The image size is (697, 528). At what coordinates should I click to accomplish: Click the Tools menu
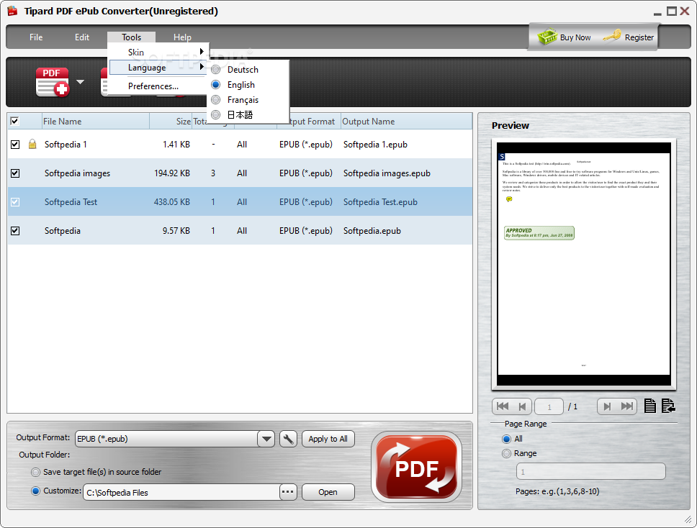(x=131, y=37)
